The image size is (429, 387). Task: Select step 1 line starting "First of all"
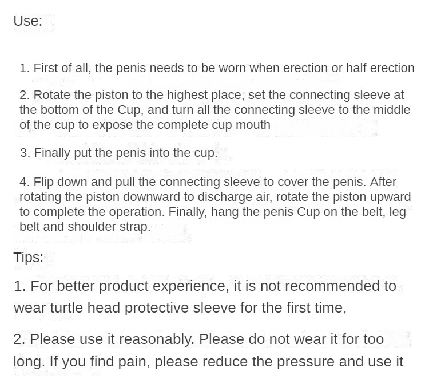tap(217, 68)
